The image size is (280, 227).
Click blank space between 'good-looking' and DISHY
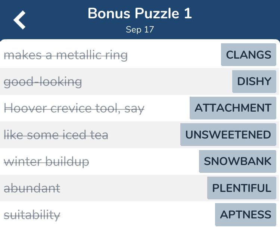157,81
